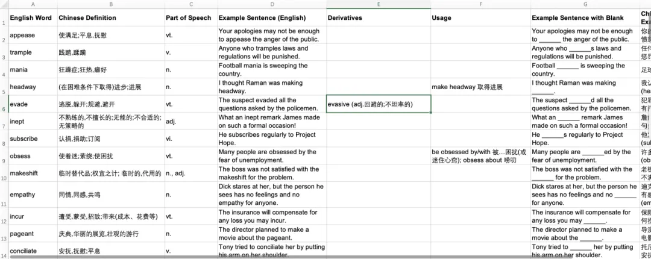The width and height of the screenshot is (651, 259).
Task: Click the 'Chinese Definition' header cell
Action: [x=111, y=17]
